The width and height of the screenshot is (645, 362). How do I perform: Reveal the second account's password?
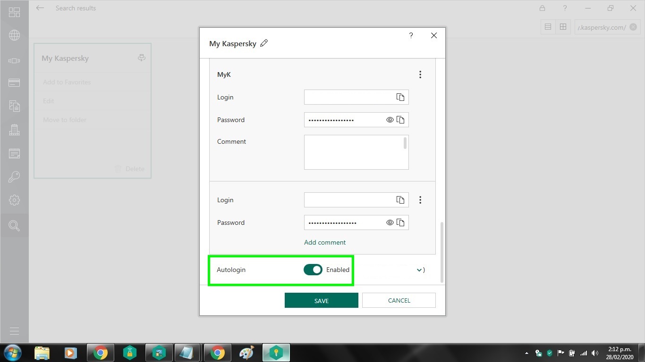[390, 222]
